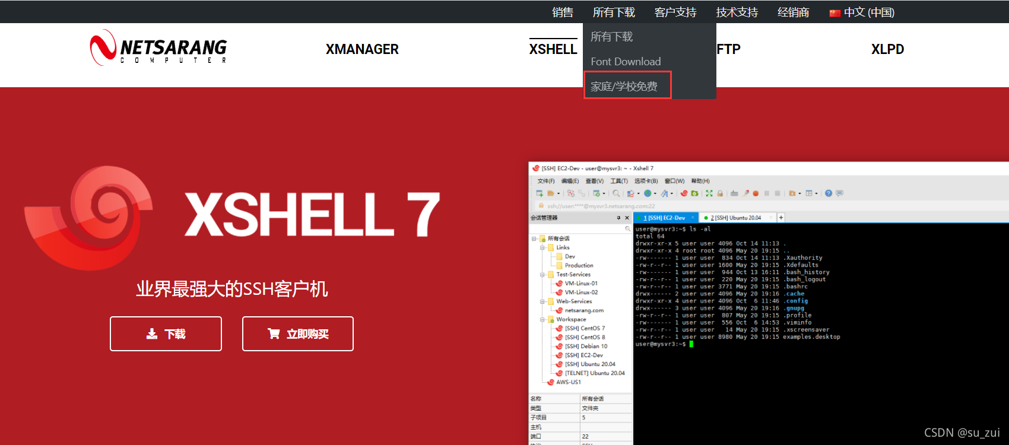Viewport: 1009px width, 445px height.
Task: Click the orange new-folder toolbar icon
Action: click(x=792, y=193)
